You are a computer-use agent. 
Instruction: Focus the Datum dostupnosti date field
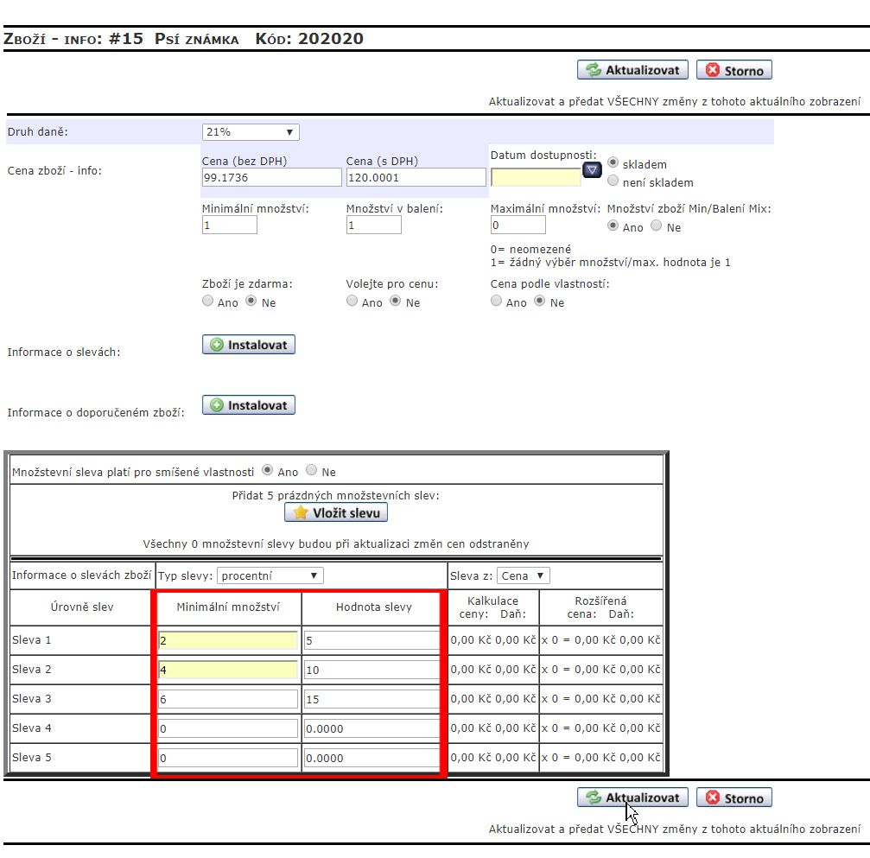point(535,177)
